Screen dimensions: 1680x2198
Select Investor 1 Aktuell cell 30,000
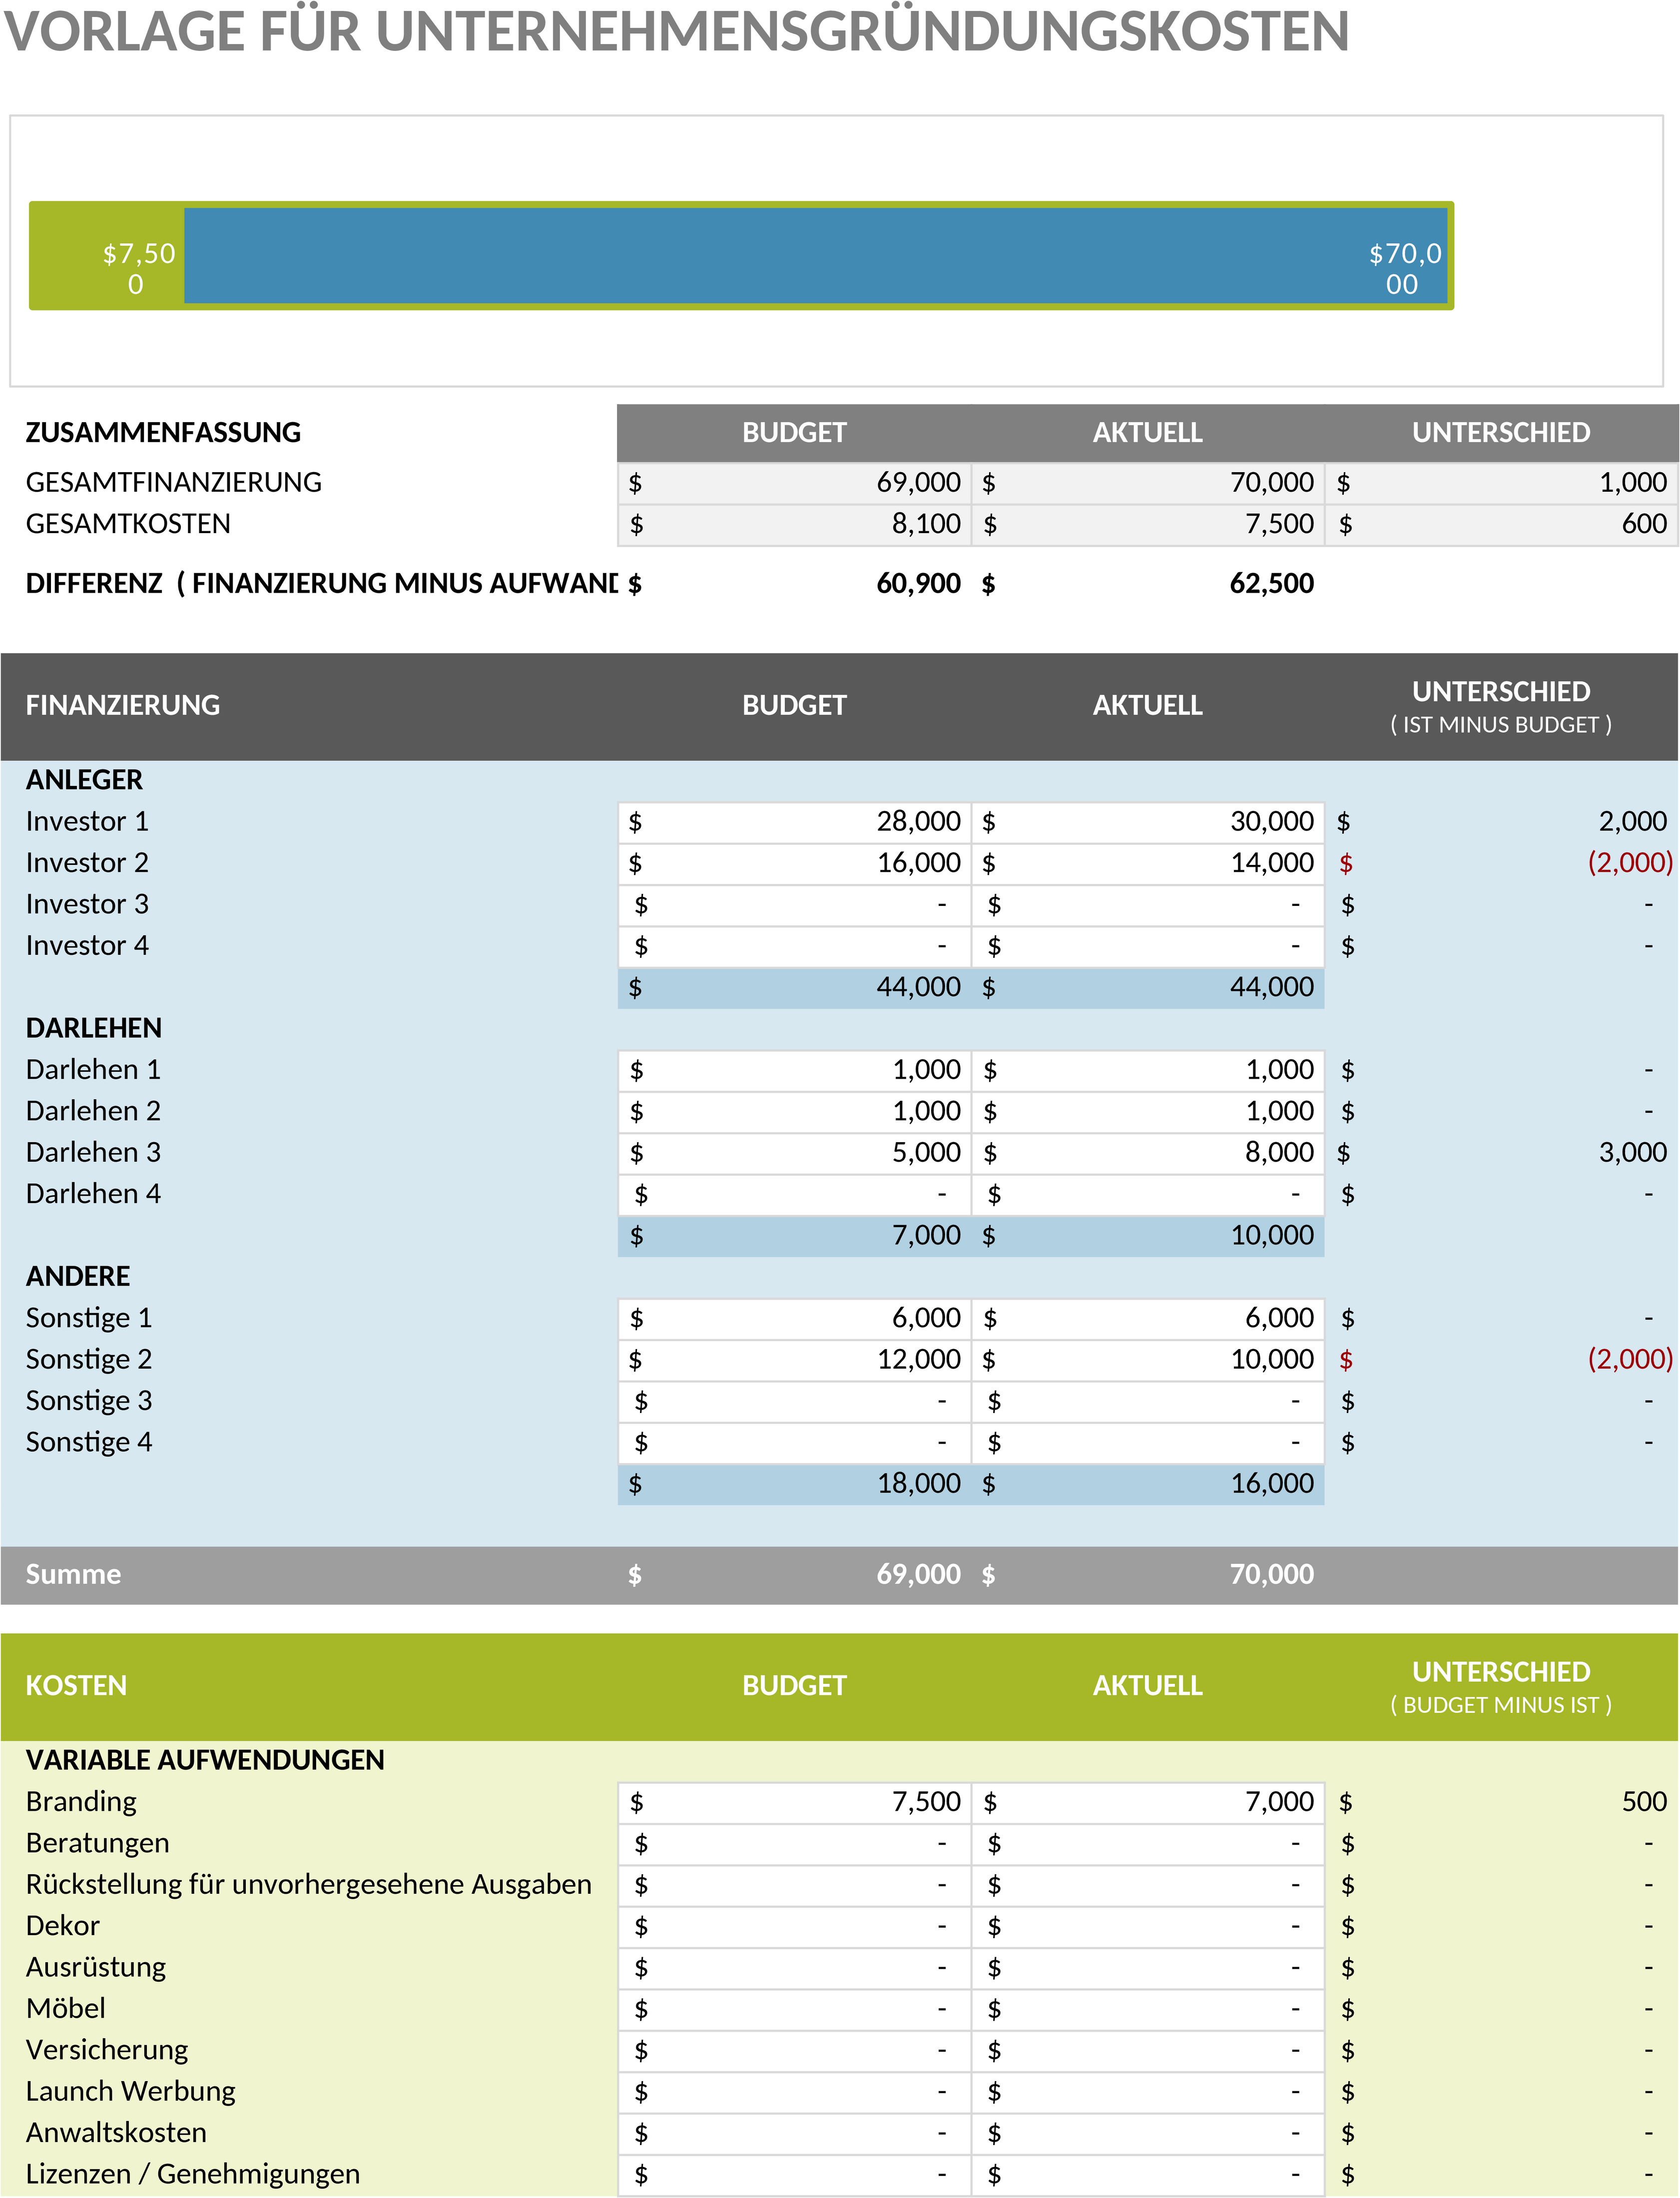coord(1148,822)
